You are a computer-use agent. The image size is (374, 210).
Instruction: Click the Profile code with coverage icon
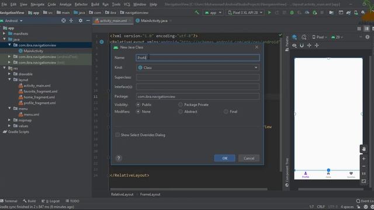[307, 12]
